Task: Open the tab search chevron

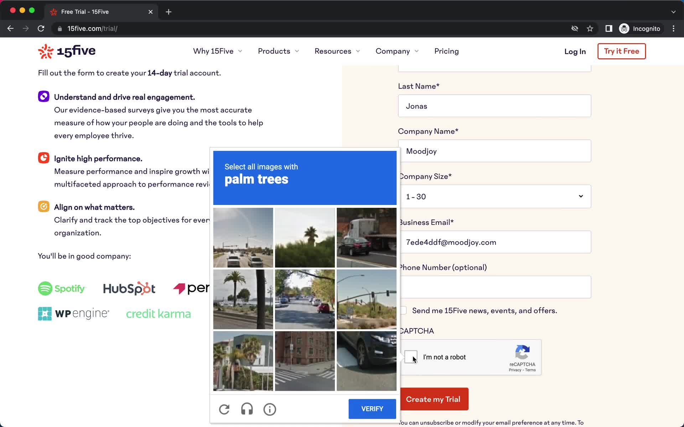Action: point(673,12)
